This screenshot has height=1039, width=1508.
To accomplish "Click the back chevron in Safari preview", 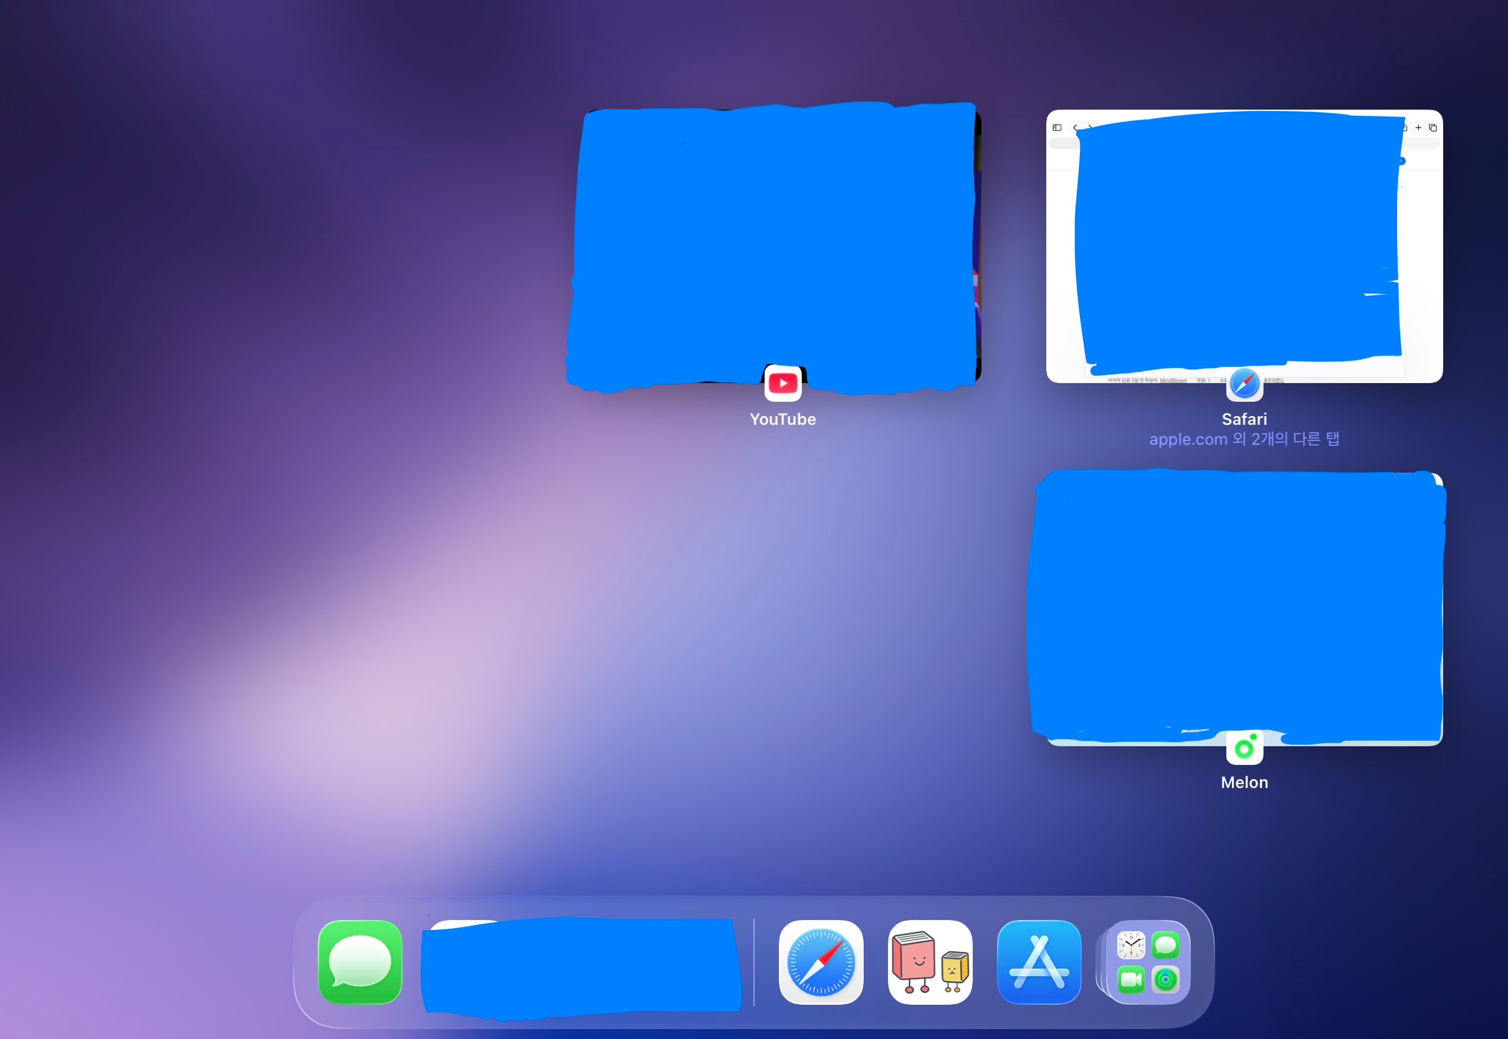I will (1074, 128).
